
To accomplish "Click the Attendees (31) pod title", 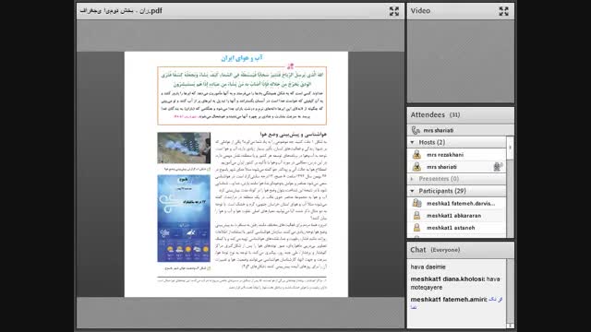I will click(435, 114).
